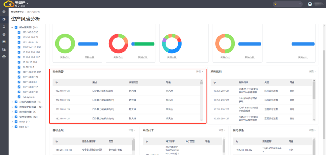Click the layers stack icon in sidebar
Image resolution: width=326 pixels, height=155 pixels.
pyautogui.click(x=4, y=34)
